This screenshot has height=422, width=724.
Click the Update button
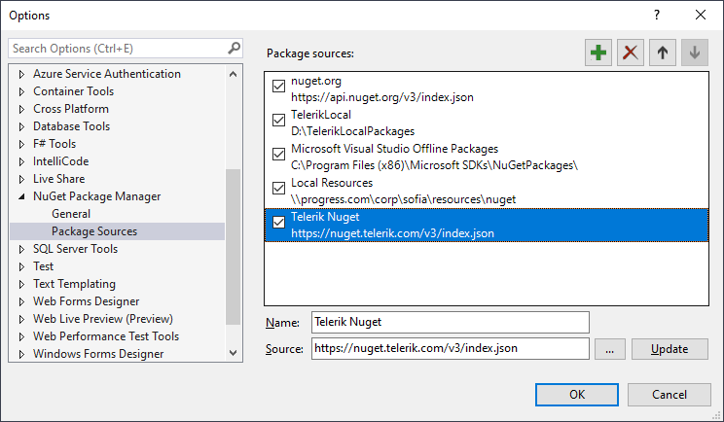click(x=670, y=349)
